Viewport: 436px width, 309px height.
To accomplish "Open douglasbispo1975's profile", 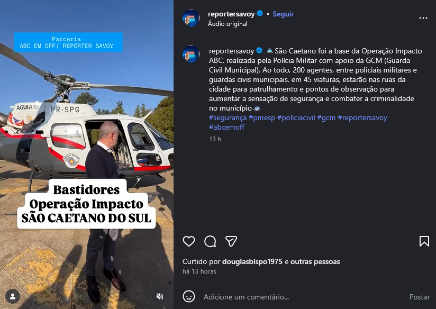I will (x=252, y=262).
